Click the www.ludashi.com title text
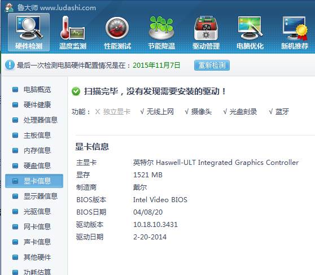Screen dimensions: 315x275 coord(68,8)
